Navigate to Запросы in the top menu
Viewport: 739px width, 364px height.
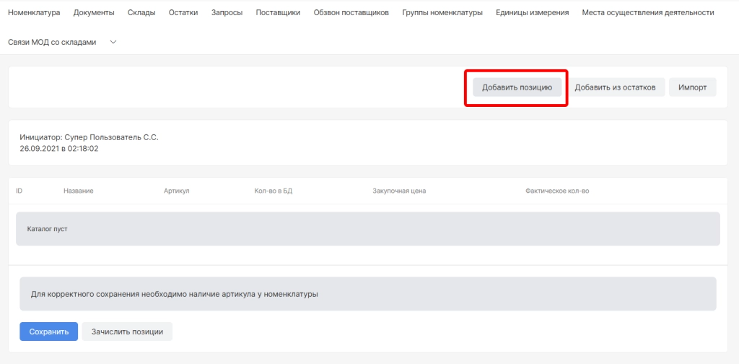227,12
